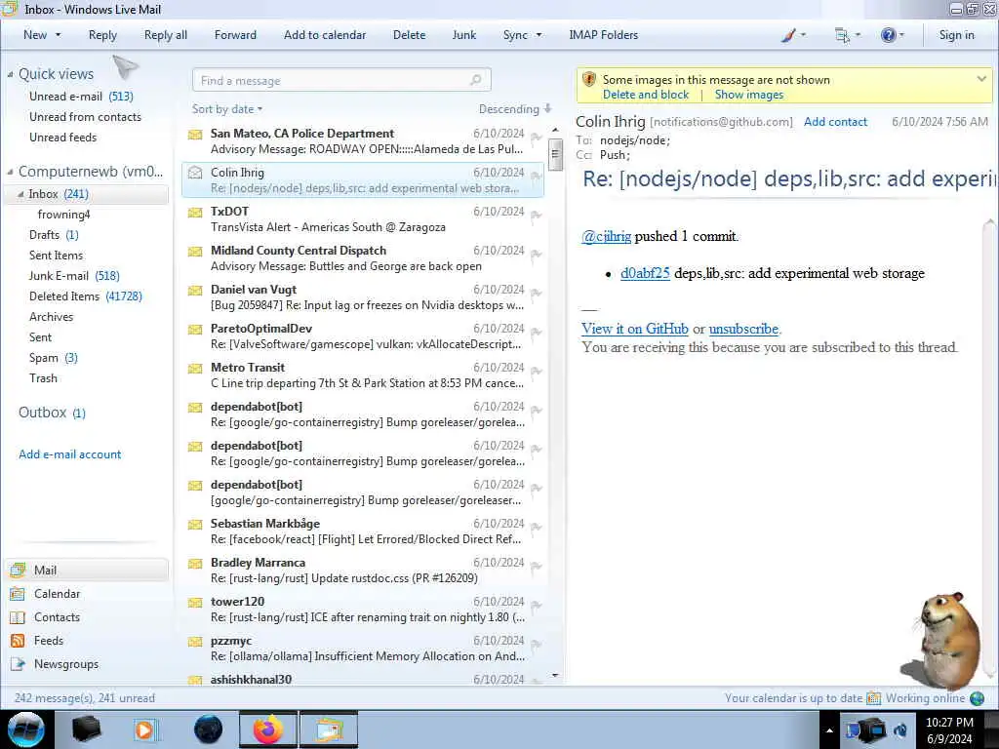Screen dimensions: 999x749
Task: Flag the tower120 message
Action: pyautogui.click(x=537, y=606)
